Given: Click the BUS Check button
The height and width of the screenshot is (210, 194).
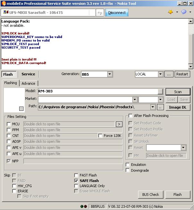Looking at the screenshot, I should [x=151, y=195].
